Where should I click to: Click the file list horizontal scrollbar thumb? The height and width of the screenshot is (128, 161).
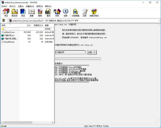(x=18, y=122)
